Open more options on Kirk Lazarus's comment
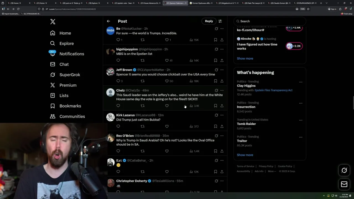 tap(222, 115)
